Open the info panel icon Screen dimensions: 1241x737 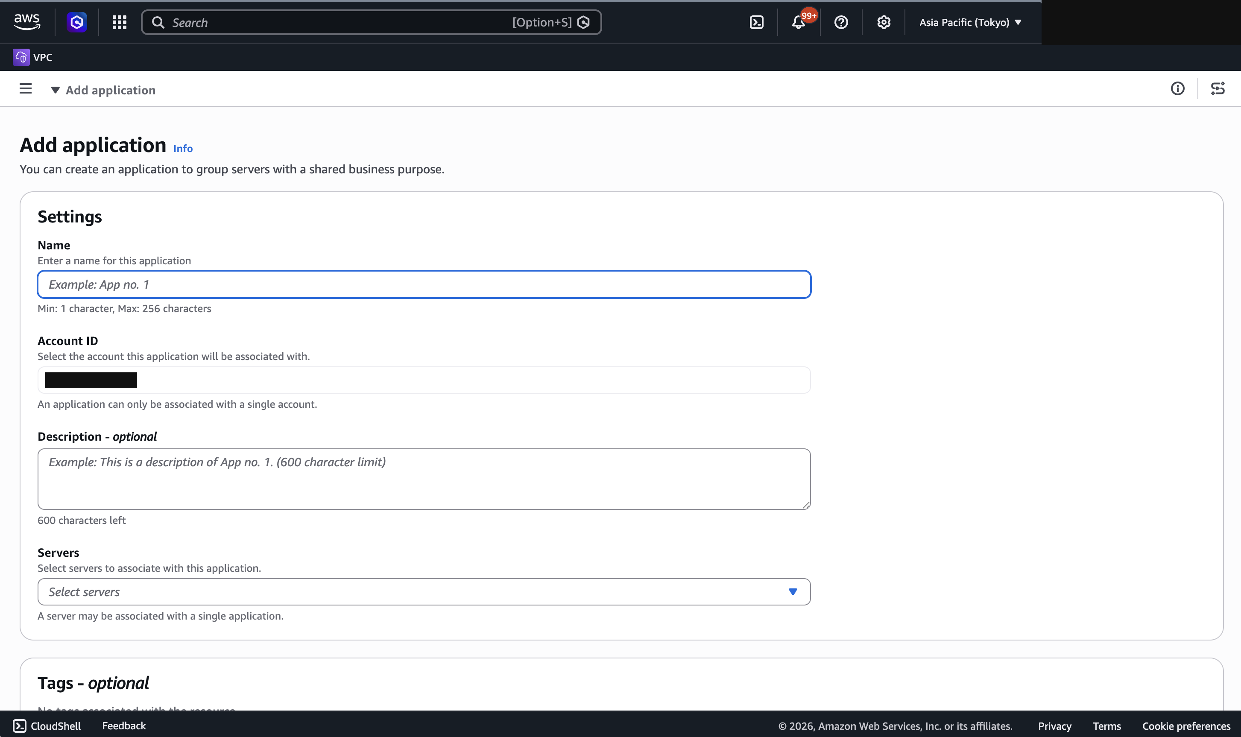tap(1177, 88)
